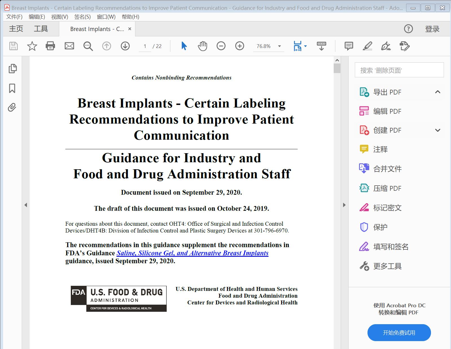This screenshot has width=451, height=349.
Task: Click the Save file icon
Action: (x=14, y=46)
